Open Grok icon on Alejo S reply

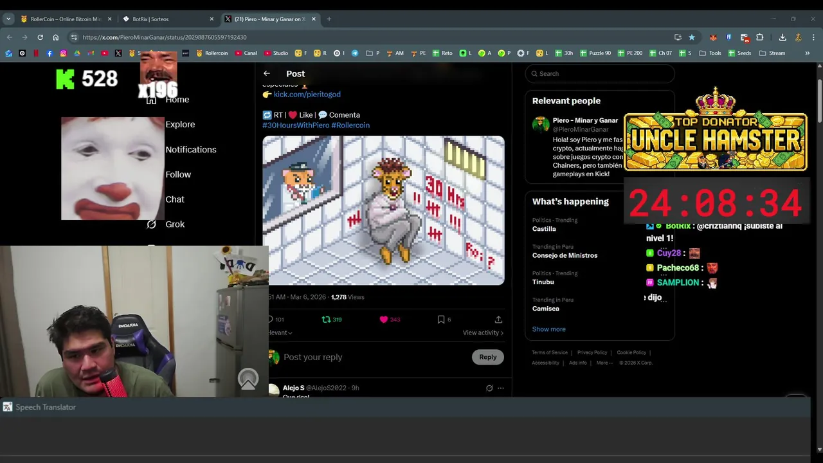(x=489, y=388)
